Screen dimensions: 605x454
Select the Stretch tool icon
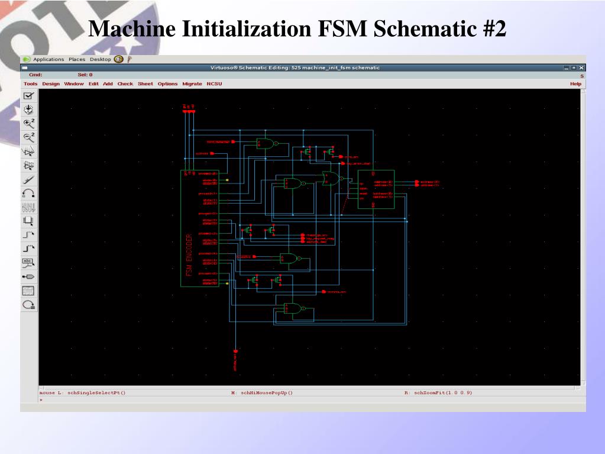tap(28, 152)
